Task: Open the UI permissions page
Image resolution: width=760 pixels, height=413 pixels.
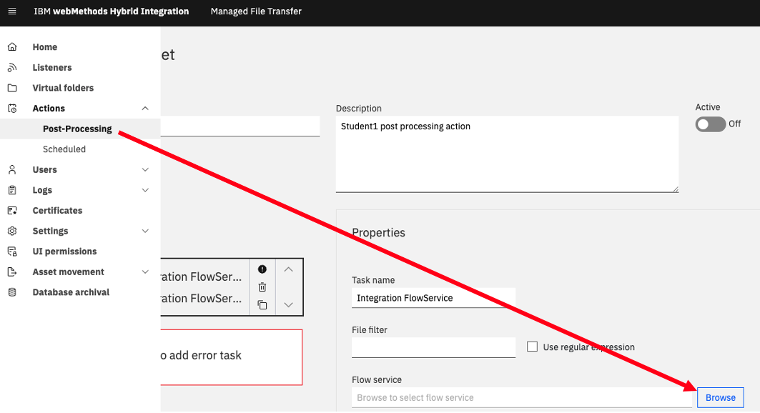Action: coord(64,252)
